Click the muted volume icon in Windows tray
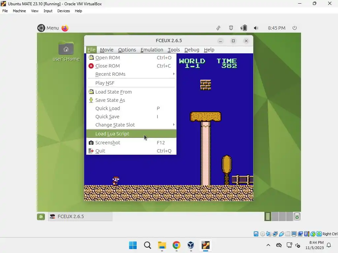The image size is (338, 253). (298, 245)
